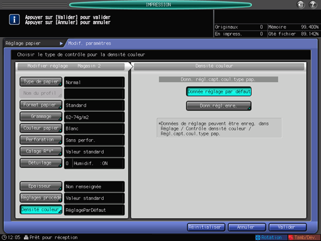Click the speaker sound icon
Screen dimensions: 321x241
[301, 4]
